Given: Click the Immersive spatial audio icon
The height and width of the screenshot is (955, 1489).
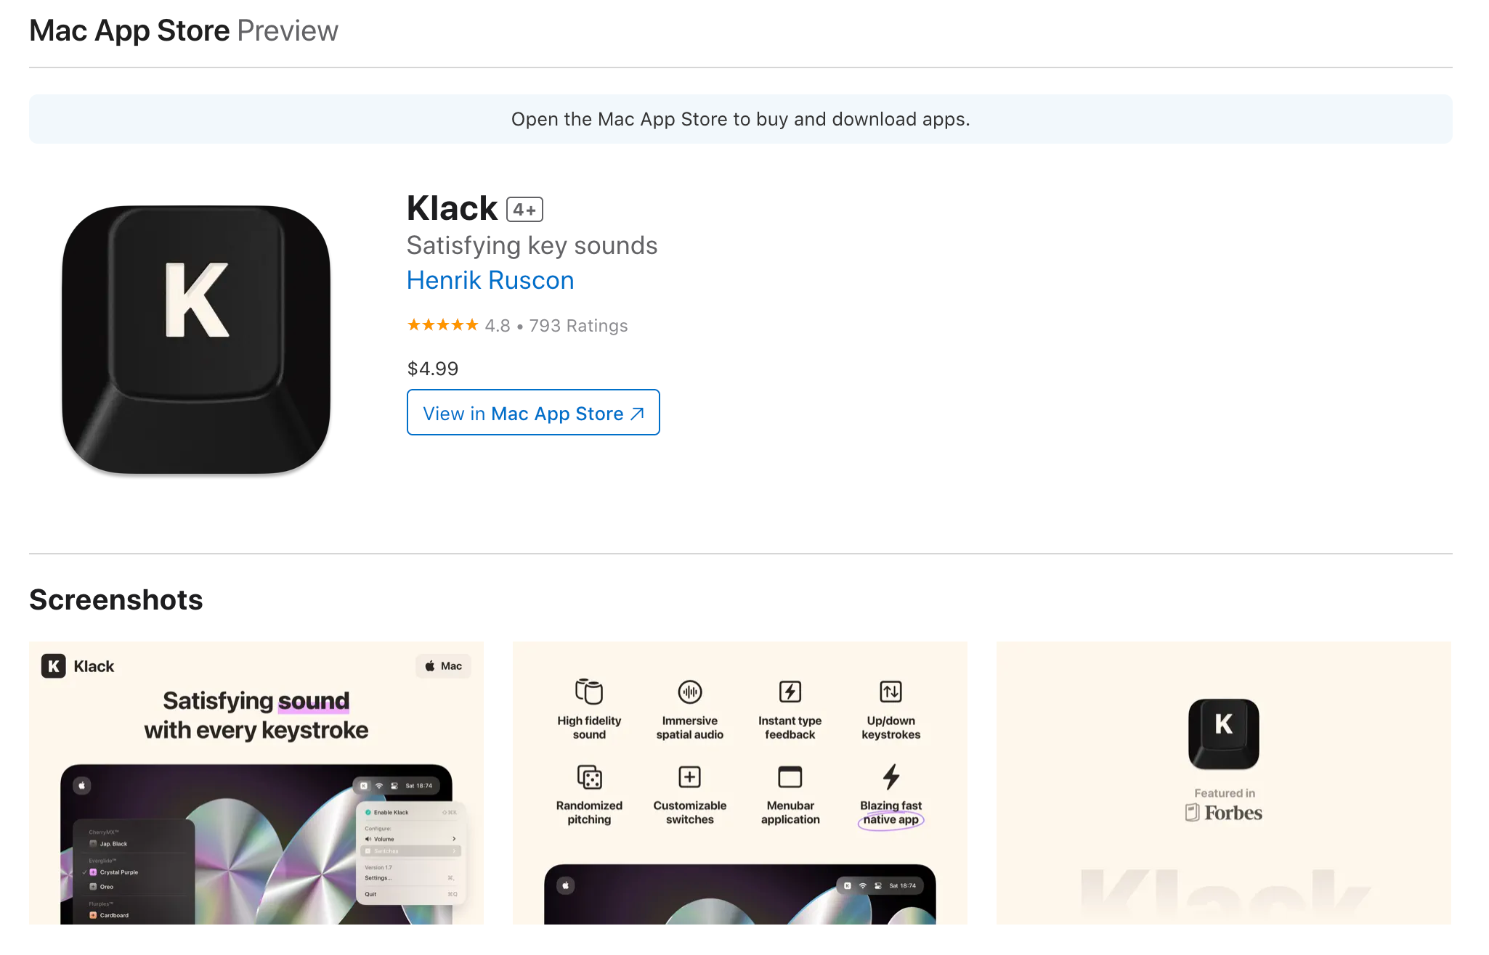Looking at the screenshot, I should pos(689,692).
